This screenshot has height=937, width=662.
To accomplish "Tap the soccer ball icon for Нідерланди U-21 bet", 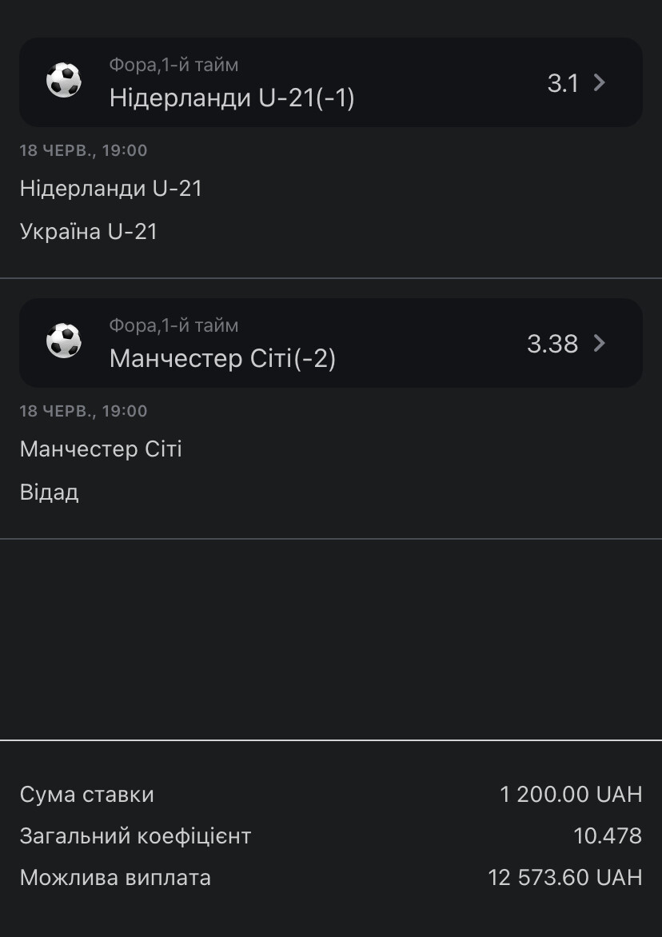I will click(x=64, y=81).
